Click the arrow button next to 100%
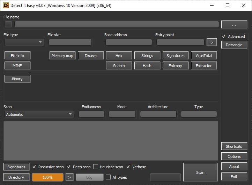 (69, 177)
